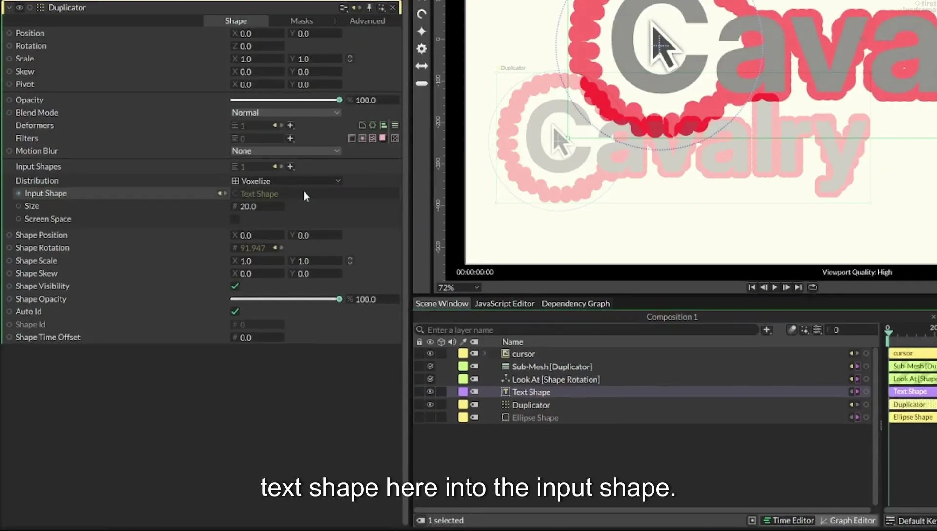Toggle Auto Id checkbox
This screenshot has width=937, height=531.
pyautogui.click(x=235, y=311)
